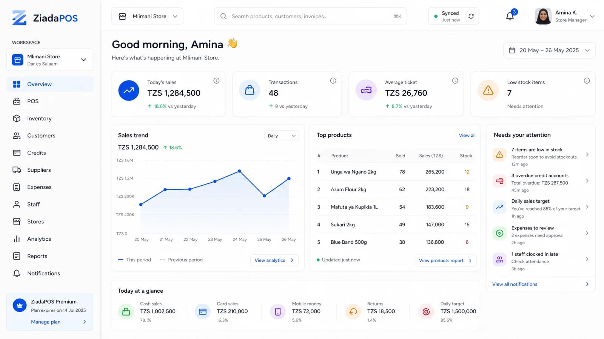Click the ZiadaPOS logo icon

click(x=19, y=18)
